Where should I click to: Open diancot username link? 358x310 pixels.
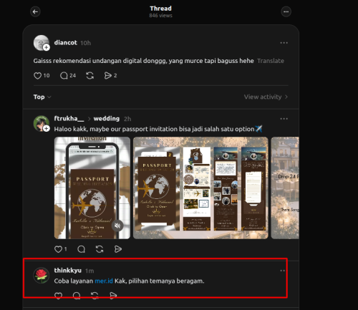tap(66, 43)
